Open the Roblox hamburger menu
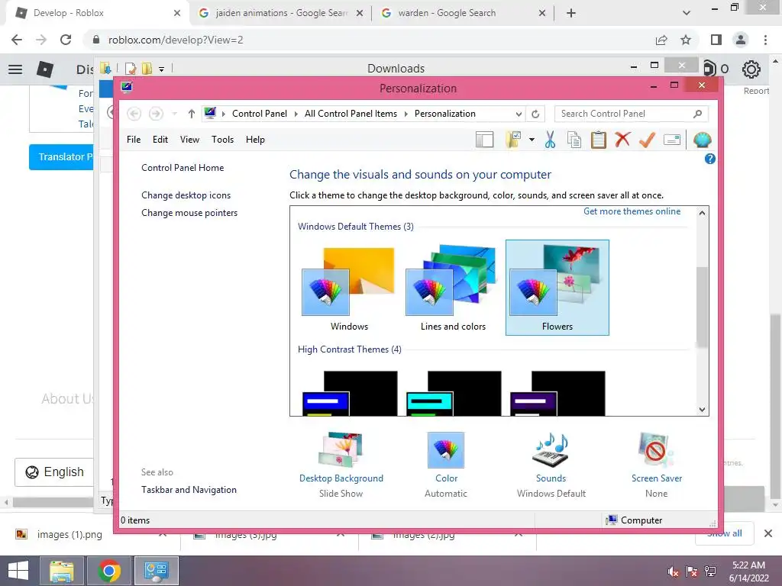Screen dimensions: 782x586 (x=15, y=69)
